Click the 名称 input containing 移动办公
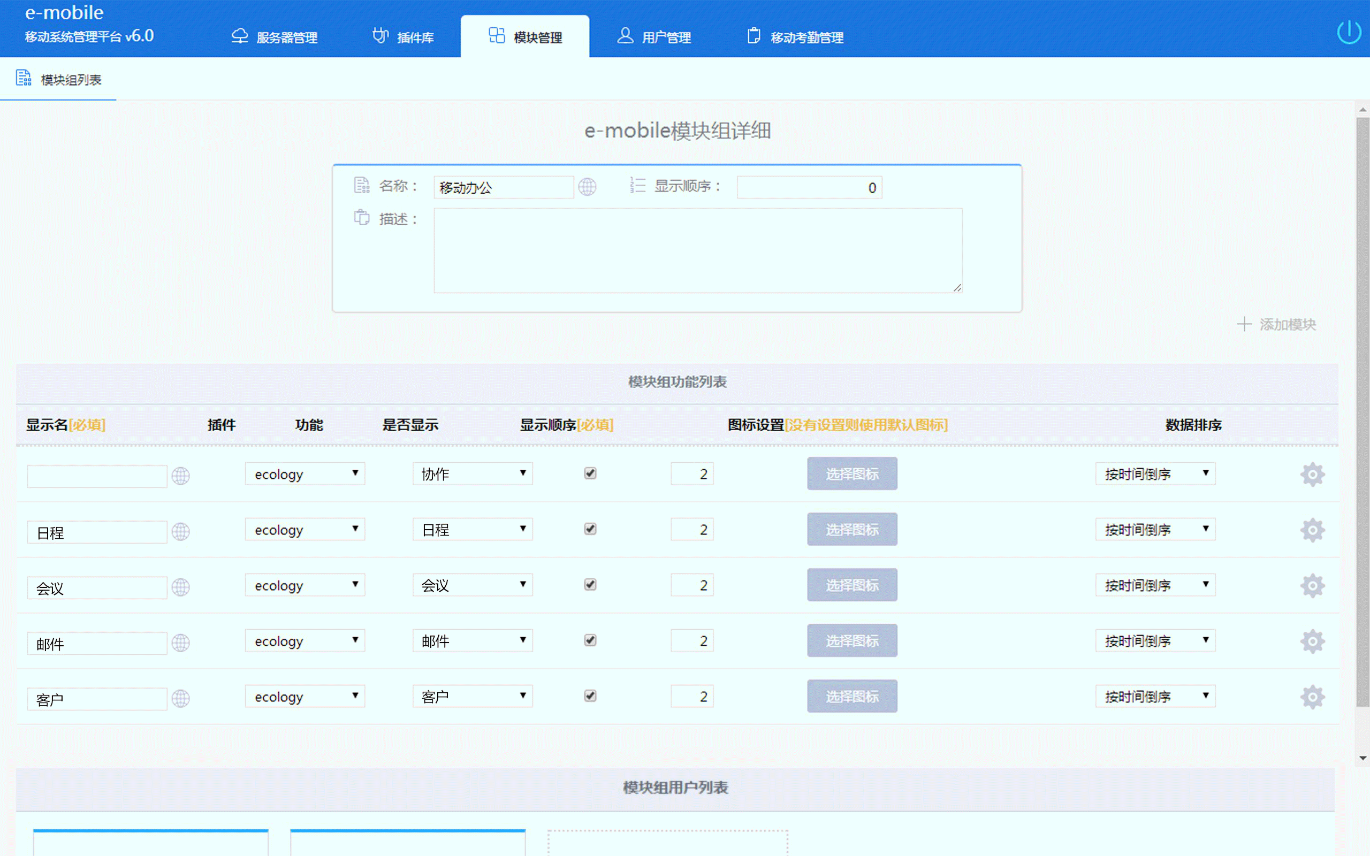The width and height of the screenshot is (1370, 856). point(504,187)
